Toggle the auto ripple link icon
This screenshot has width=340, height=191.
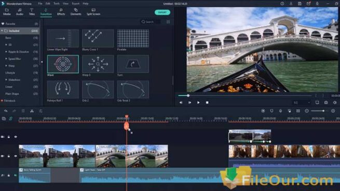tap(10, 119)
